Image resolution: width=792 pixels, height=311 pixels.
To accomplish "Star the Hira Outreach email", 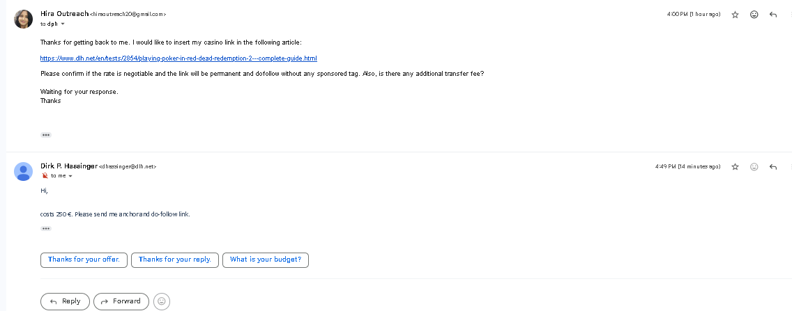I will tap(735, 15).
